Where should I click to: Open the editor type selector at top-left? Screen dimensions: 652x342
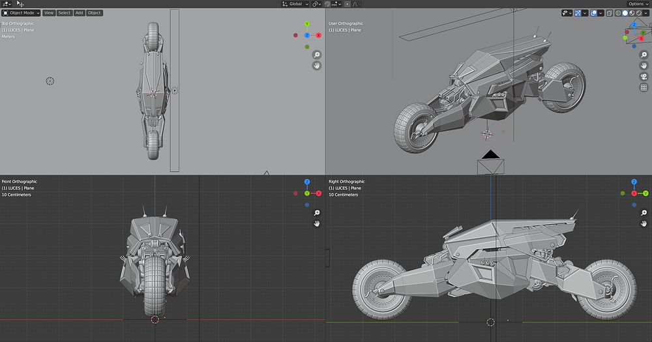7,4
